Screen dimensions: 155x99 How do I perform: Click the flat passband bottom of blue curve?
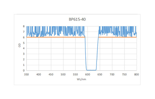point(91,70)
